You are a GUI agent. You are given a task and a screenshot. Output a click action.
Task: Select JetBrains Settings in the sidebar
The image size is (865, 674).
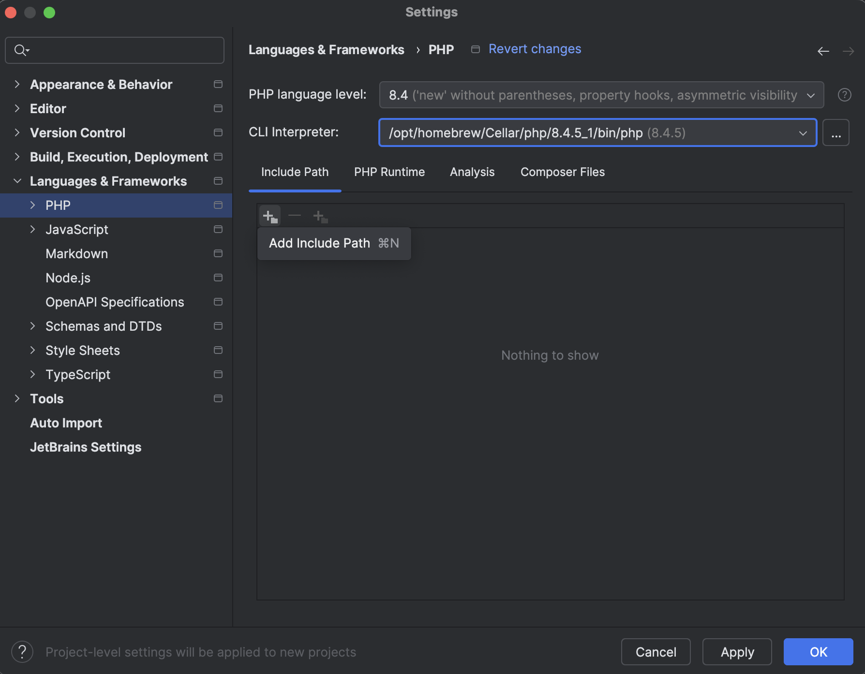pyautogui.click(x=86, y=447)
